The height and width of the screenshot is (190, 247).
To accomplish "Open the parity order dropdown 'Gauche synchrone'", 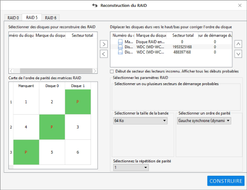I will [204, 121].
